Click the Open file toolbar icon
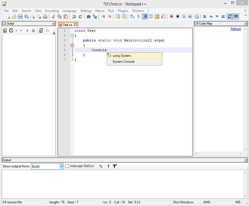The height and width of the screenshot is (206, 249). point(14,17)
